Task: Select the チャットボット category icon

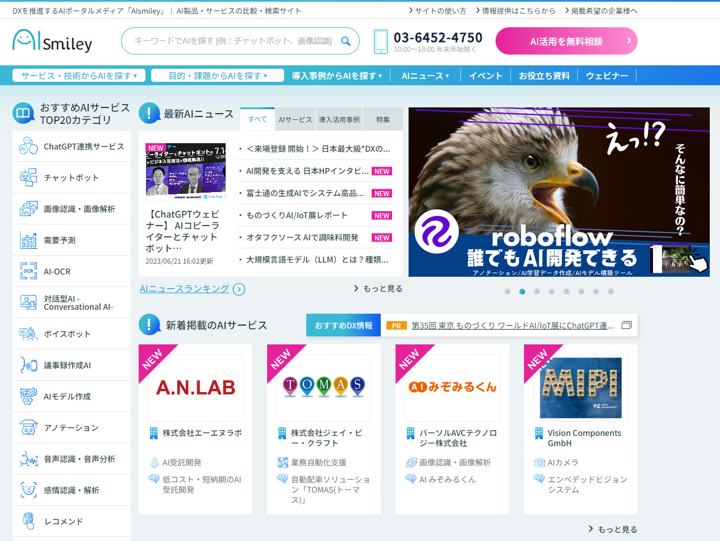Action: click(28, 177)
